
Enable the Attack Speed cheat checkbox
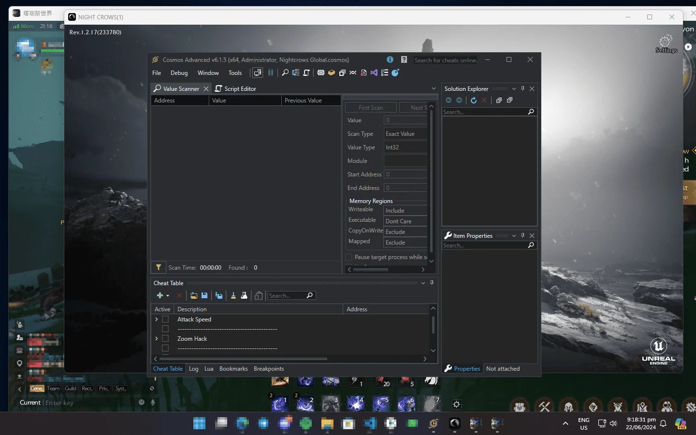[x=165, y=319]
